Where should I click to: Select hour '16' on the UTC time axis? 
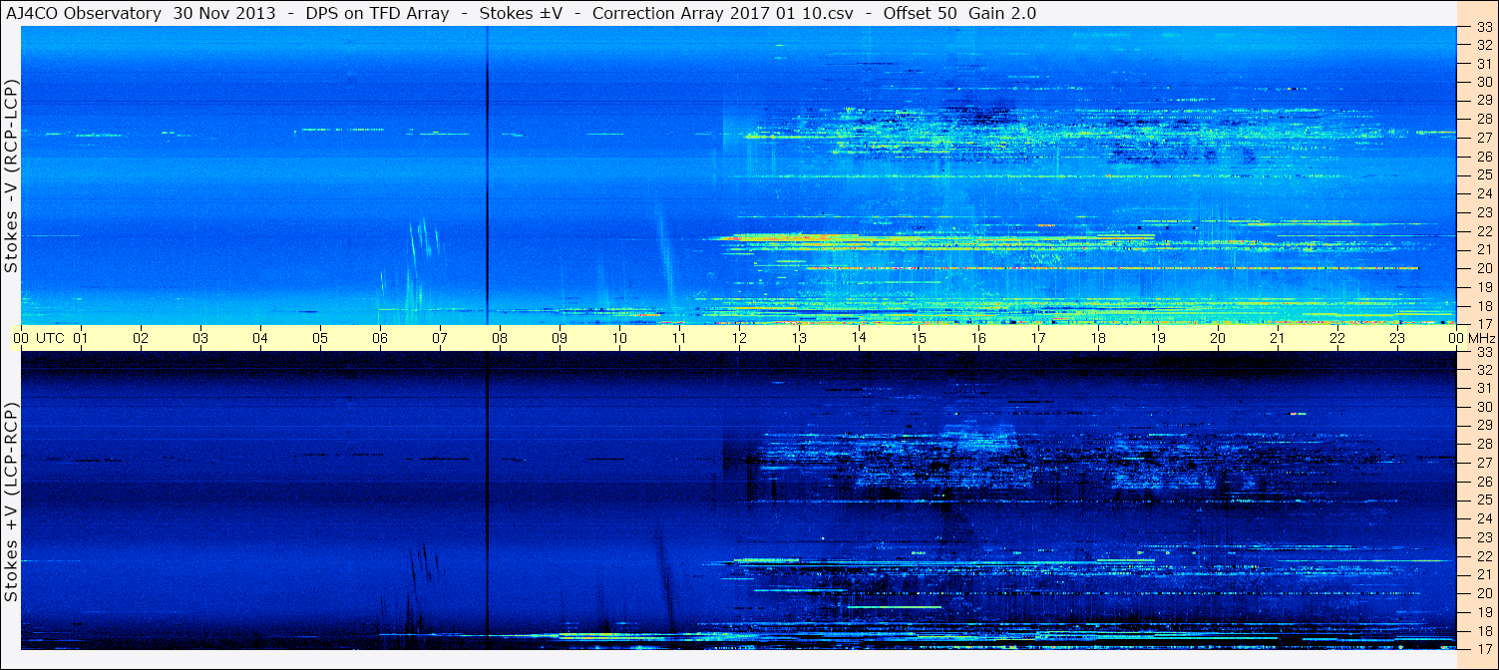tap(978, 339)
